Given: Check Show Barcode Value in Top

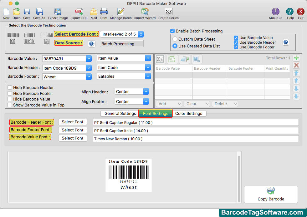Looking at the screenshot, I should [x=10, y=105].
